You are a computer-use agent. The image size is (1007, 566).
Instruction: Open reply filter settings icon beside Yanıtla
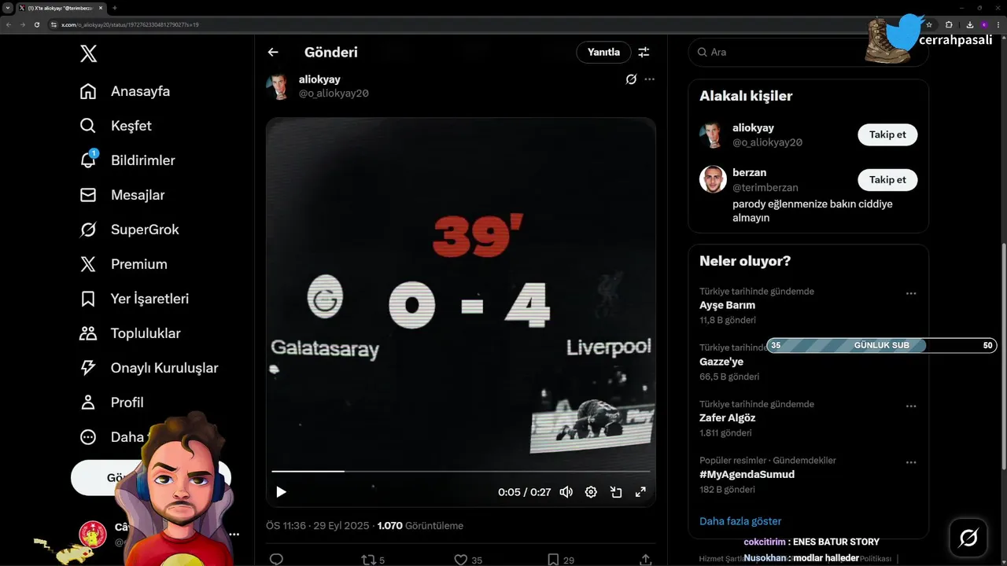(x=644, y=52)
